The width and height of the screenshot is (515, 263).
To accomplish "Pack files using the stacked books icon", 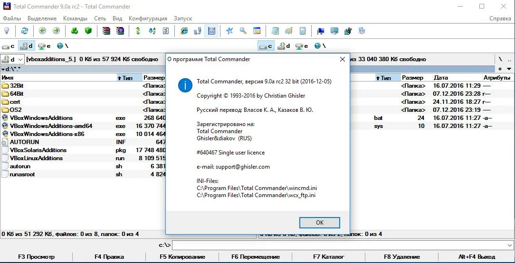I will click(x=106, y=31).
